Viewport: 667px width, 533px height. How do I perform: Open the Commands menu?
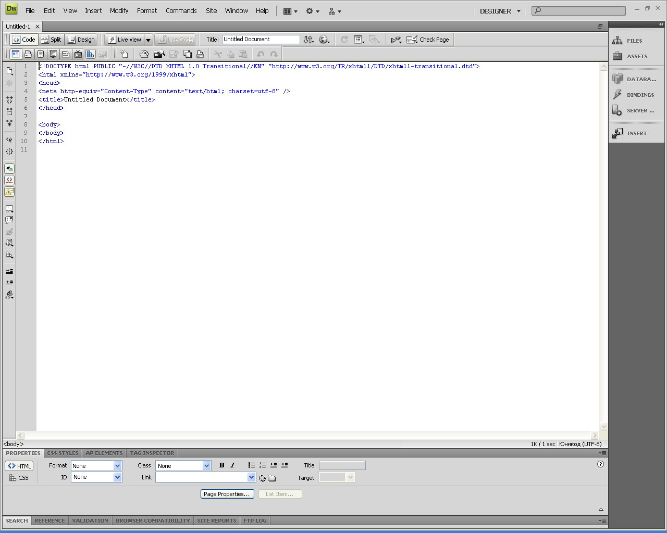[x=181, y=10]
